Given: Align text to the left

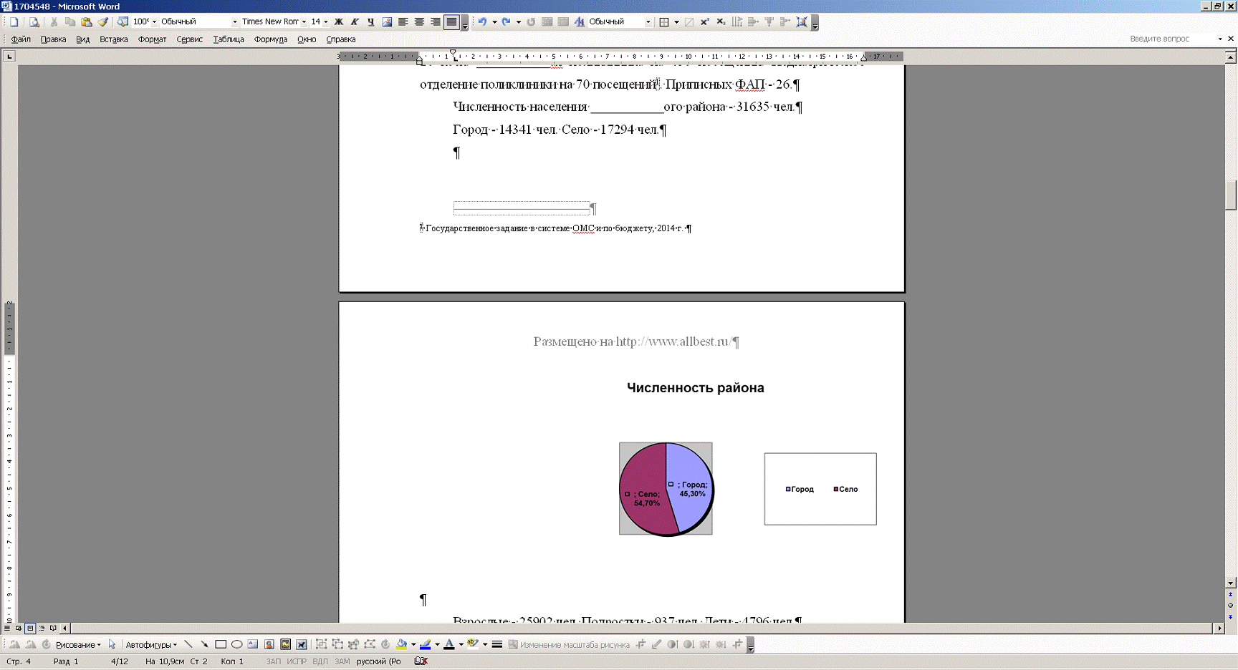Looking at the screenshot, I should coord(403,22).
